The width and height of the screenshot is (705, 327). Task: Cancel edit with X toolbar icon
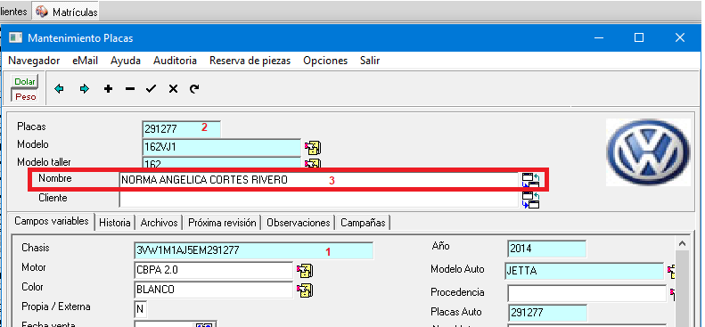tap(173, 89)
